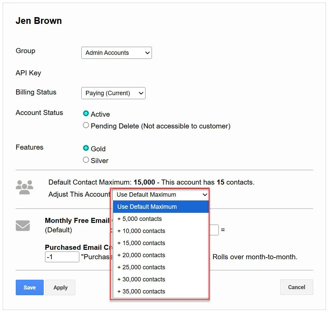328x312 pixels.
Task: Collapse the Use Default Maximum combo box
Action: (x=161, y=195)
